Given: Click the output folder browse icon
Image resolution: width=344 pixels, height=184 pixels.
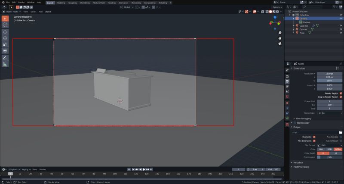Looking at the screenshot, I should (341, 132).
